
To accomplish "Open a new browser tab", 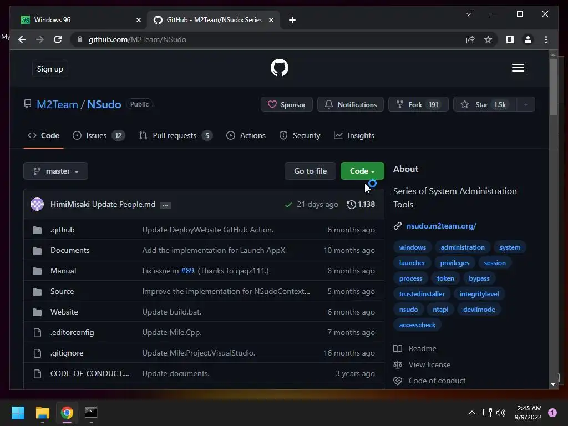I will click(x=292, y=20).
